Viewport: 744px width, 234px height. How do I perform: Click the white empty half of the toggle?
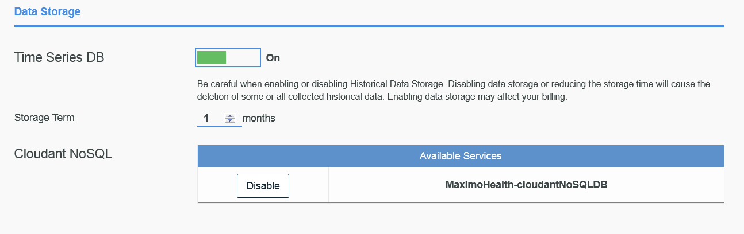coord(243,57)
